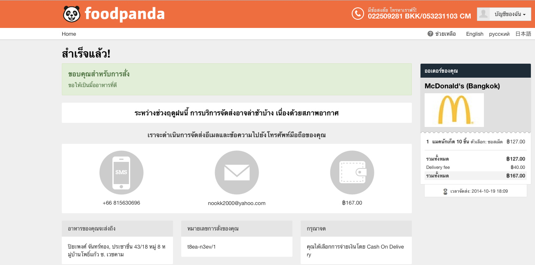The height and width of the screenshot is (265, 535).
Task: Click the wallet payment icon
Action: pyautogui.click(x=352, y=172)
